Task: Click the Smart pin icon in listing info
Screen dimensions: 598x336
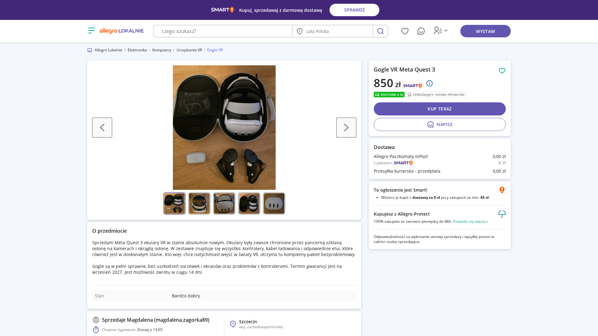Action: tap(502, 190)
